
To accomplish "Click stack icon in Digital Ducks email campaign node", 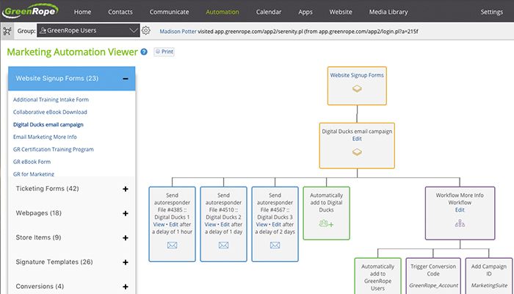I will coord(357,152).
